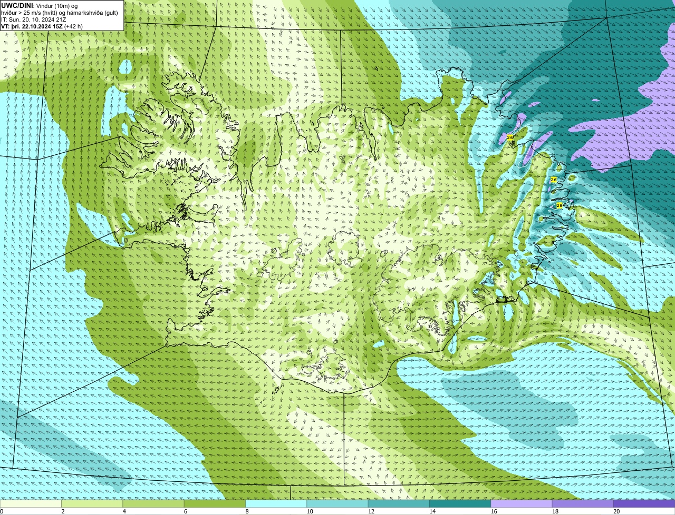Select the valid time 'VT: þri. 22.10.2024 15Z (+42 h)'

pyautogui.click(x=42, y=26)
